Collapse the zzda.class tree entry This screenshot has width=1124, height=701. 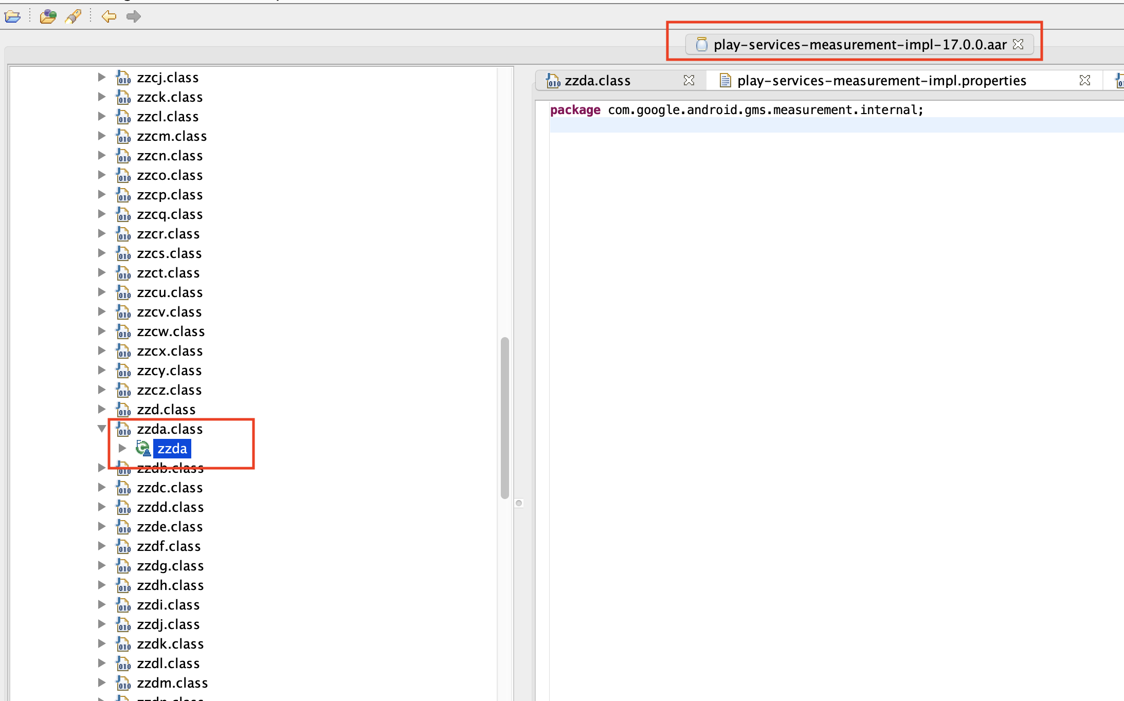101,429
